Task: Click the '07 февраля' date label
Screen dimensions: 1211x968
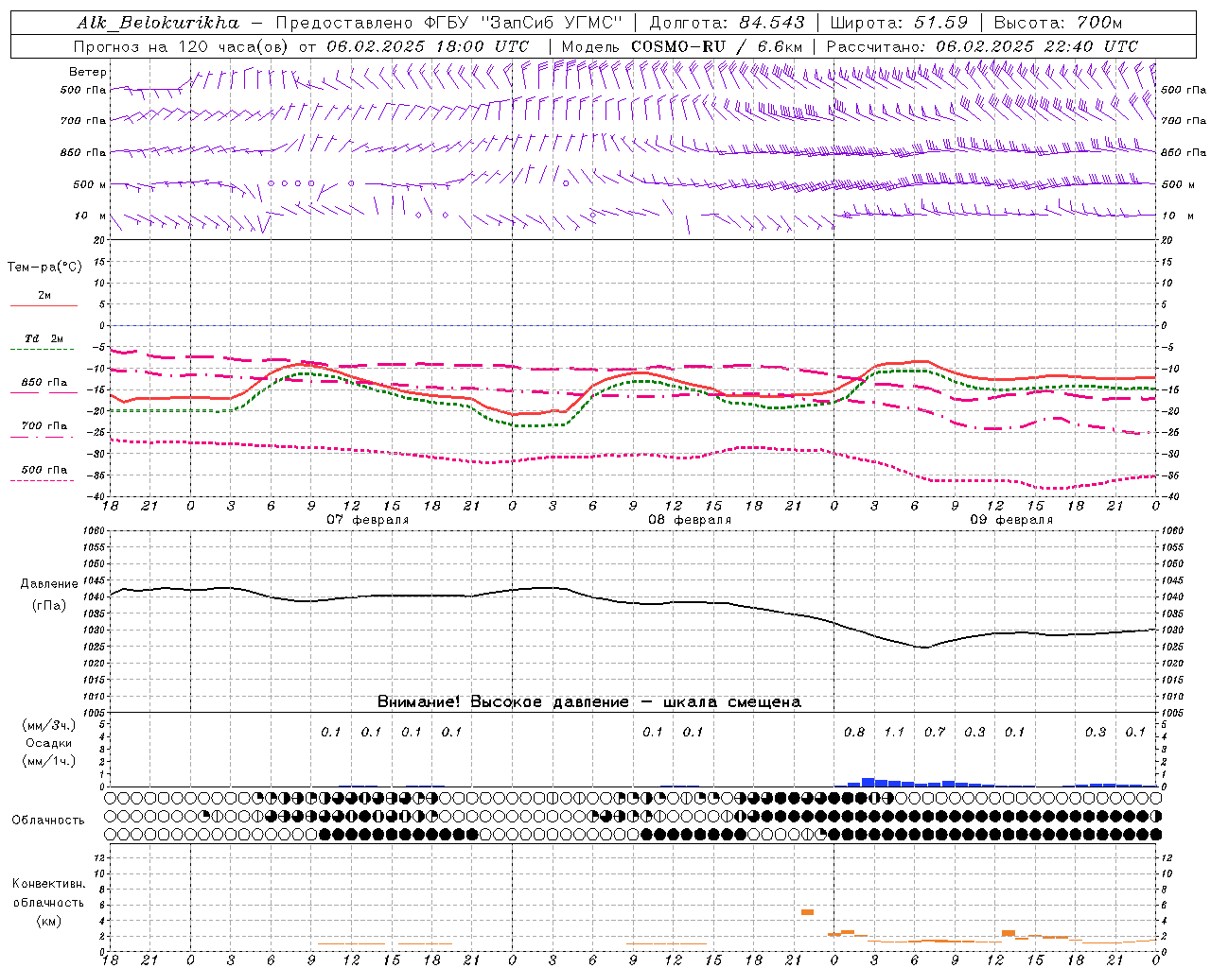Action: pyautogui.click(x=368, y=520)
